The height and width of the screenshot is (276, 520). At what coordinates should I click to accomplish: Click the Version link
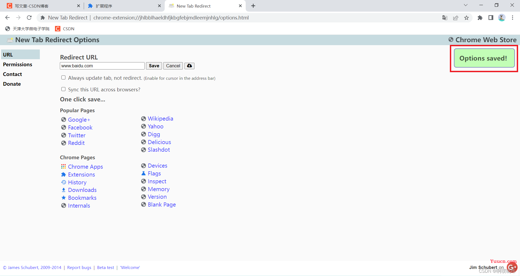pyautogui.click(x=157, y=197)
